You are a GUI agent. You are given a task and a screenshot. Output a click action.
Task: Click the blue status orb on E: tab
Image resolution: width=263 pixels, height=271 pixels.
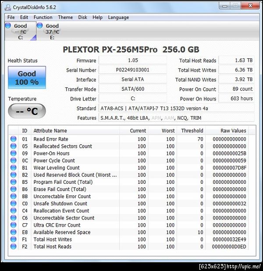(39, 25)
